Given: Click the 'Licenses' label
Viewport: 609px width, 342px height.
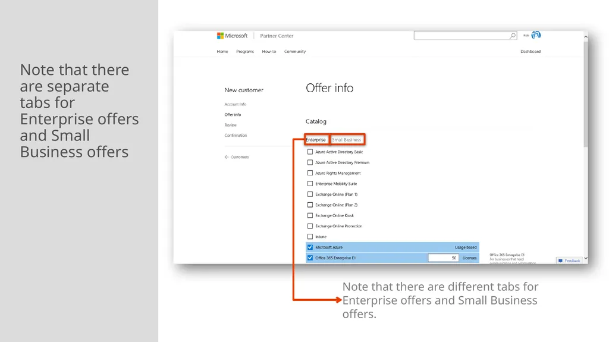Looking at the screenshot, I should point(469,258).
